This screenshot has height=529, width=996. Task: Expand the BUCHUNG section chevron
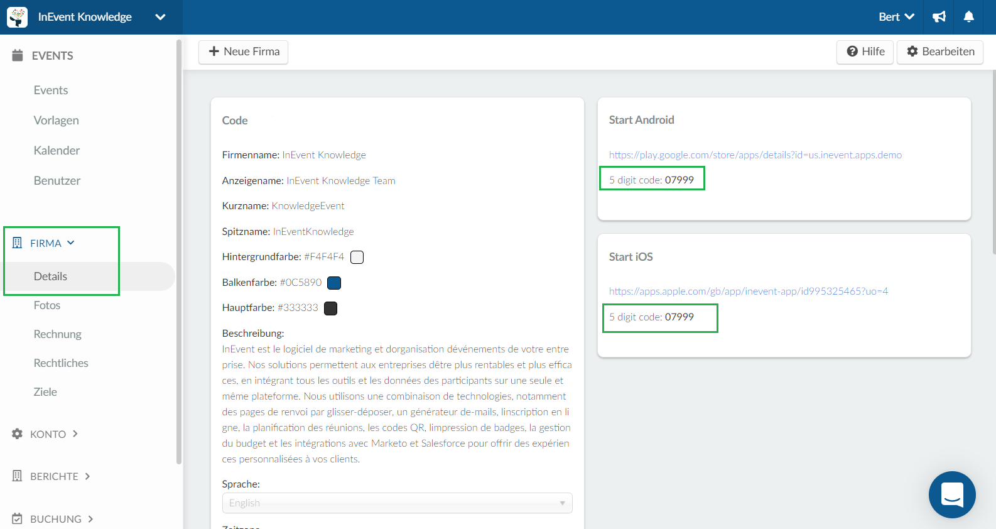[x=90, y=519]
